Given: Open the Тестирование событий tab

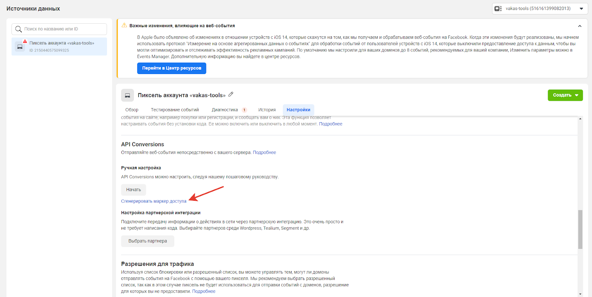Looking at the screenshot, I should coord(175,110).
